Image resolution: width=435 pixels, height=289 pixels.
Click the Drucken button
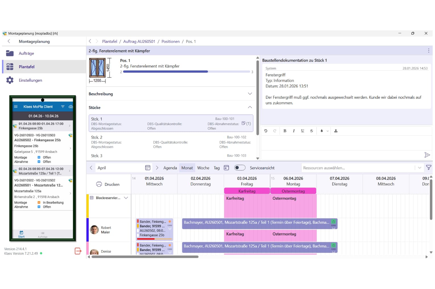point(108,184)
